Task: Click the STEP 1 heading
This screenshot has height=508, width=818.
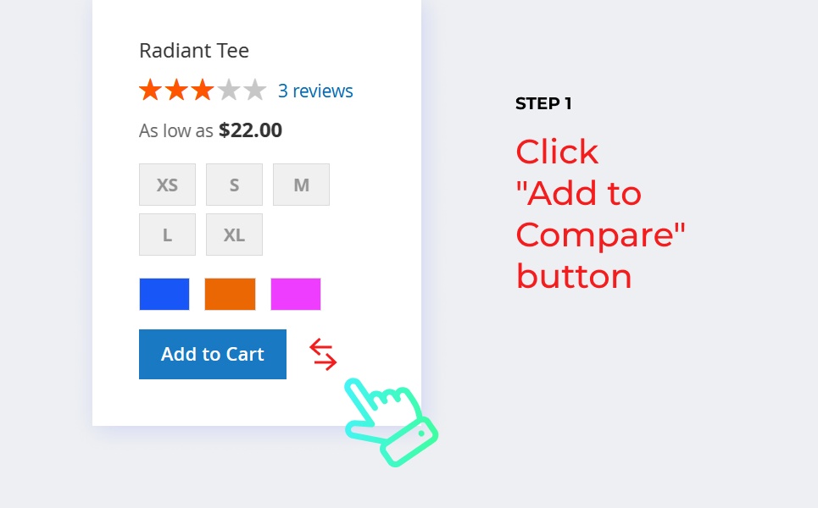Action: pyautogui.click(x=543, y=103)
